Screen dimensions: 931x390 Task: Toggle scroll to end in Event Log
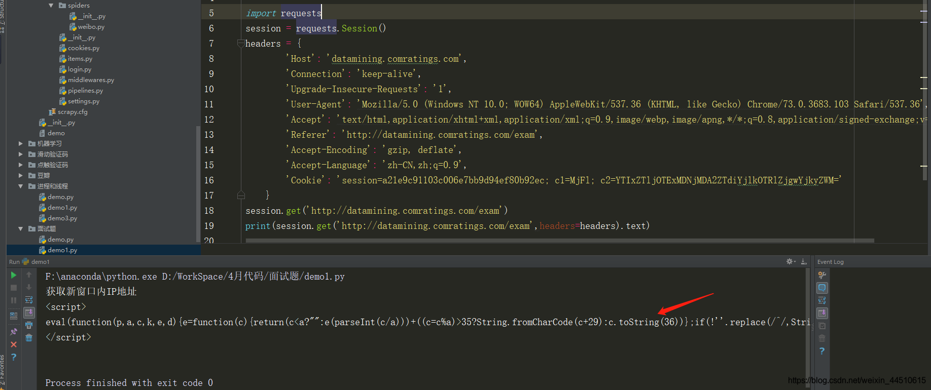822,313
